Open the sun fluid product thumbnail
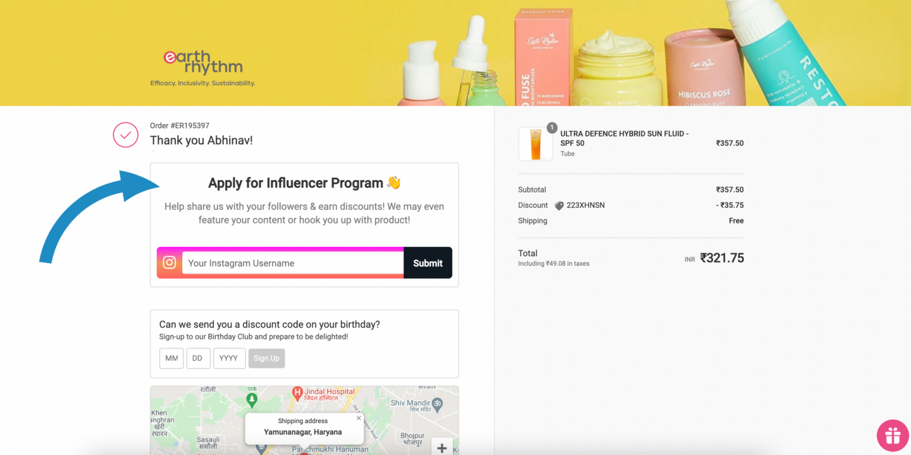This screenshot has width=911, height=455. click(536, 144)
